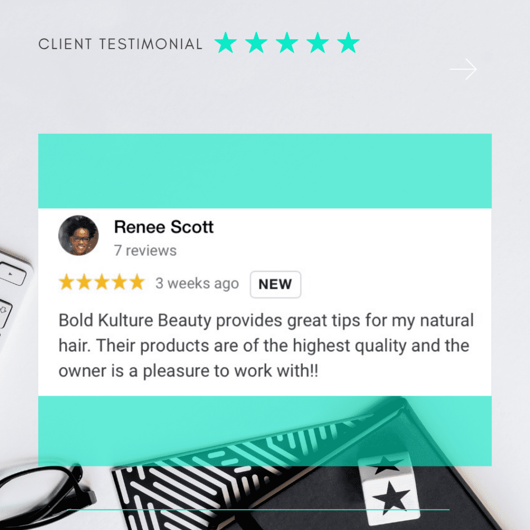
Task: Open the Renee Scott reviewer name
Action: [x=164, y=227]
